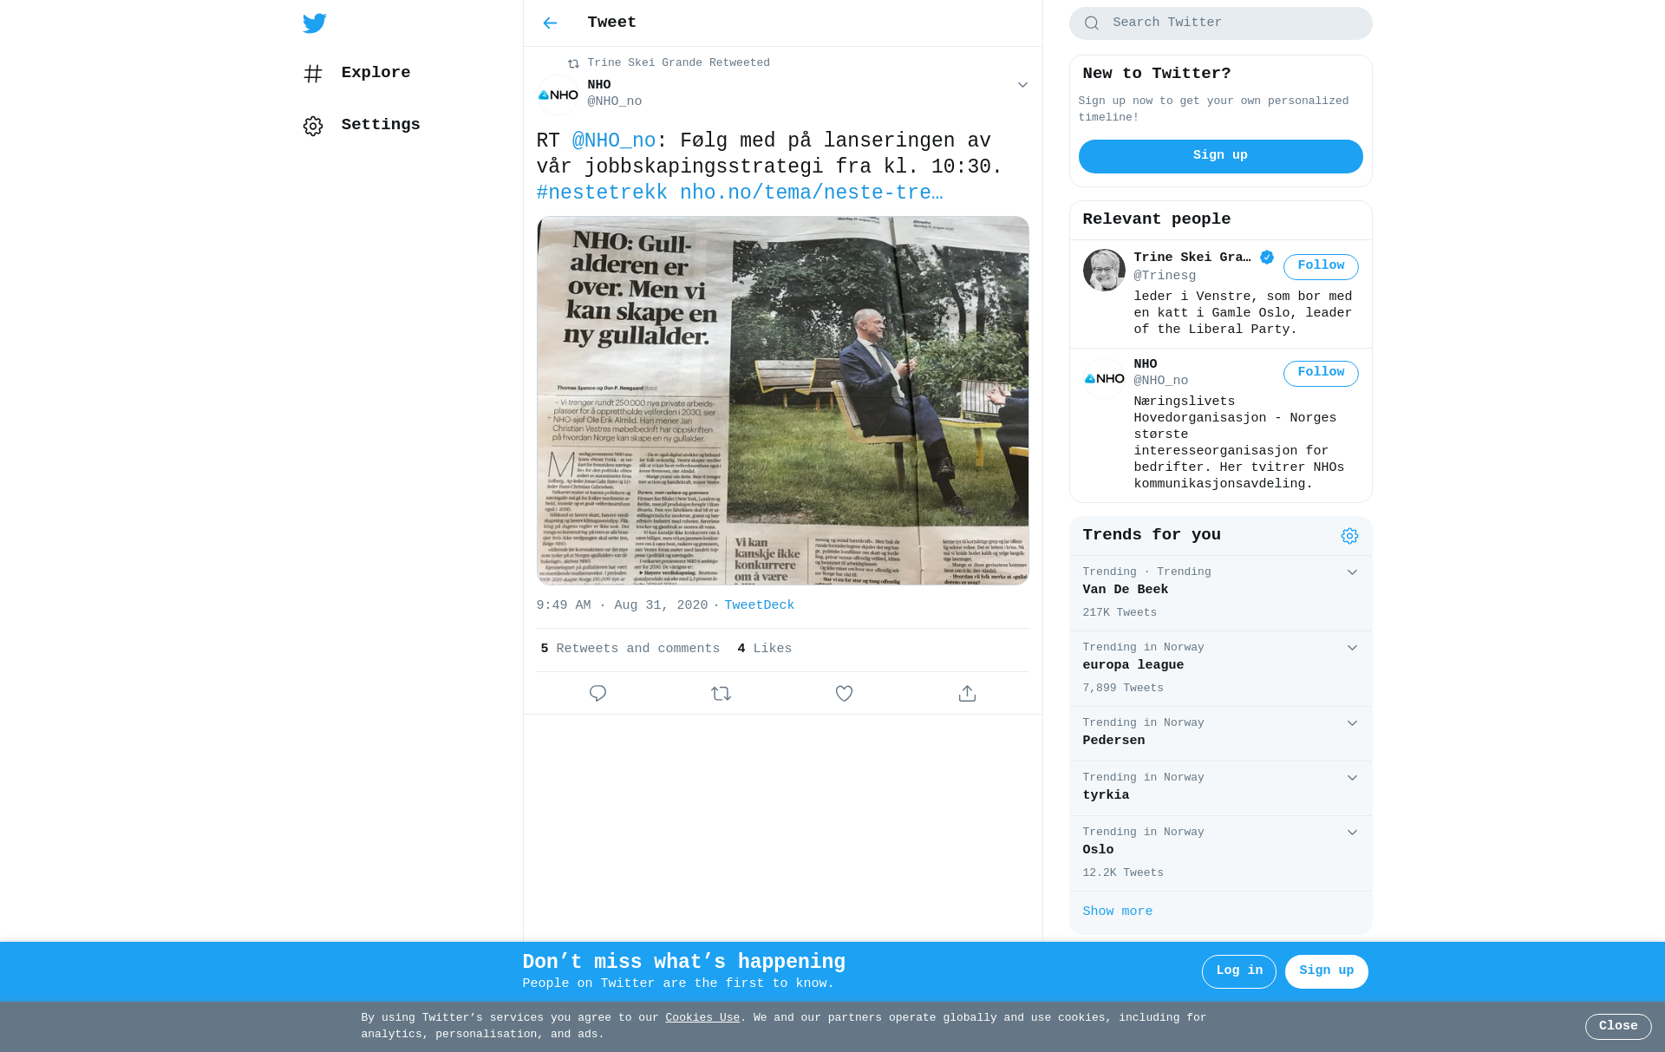Open the newspaper photo in the tweet
Image resolution: width=1665 pixels, height=1052 pixels.
[x=782, y=400]
